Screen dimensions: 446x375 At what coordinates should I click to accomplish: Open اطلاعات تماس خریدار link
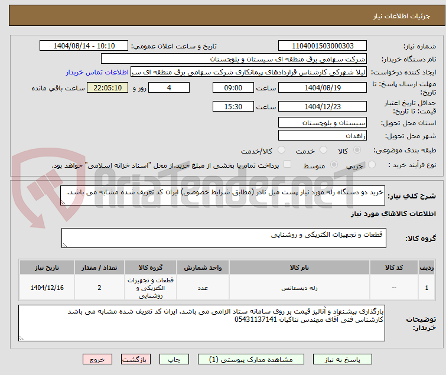point(97,72)
